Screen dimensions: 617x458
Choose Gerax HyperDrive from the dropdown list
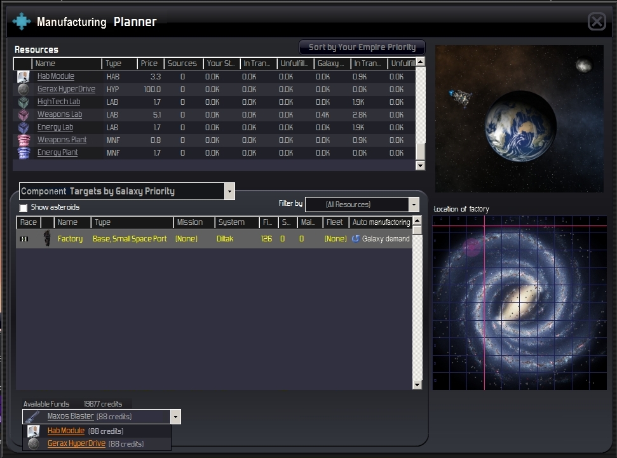76,444
